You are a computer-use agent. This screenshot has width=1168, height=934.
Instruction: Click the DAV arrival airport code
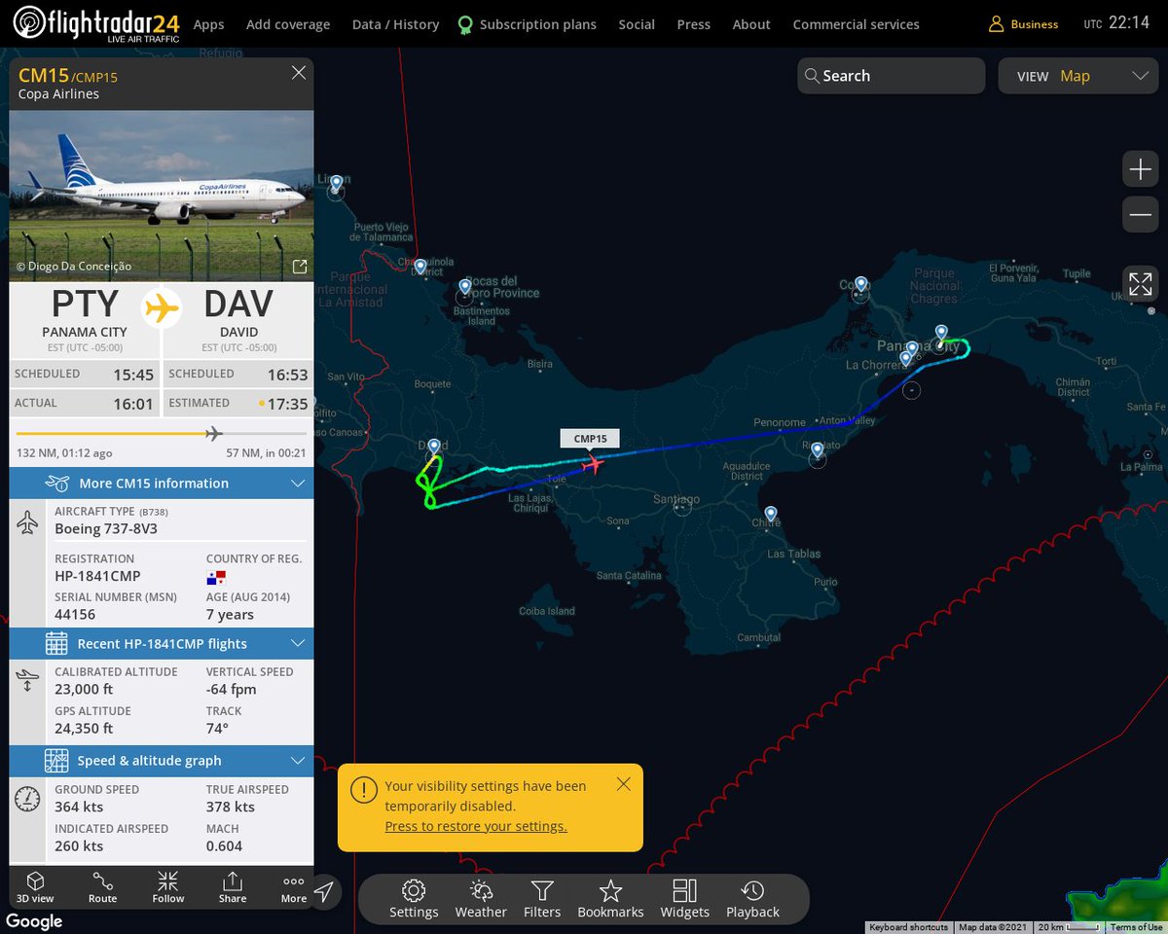238,305
